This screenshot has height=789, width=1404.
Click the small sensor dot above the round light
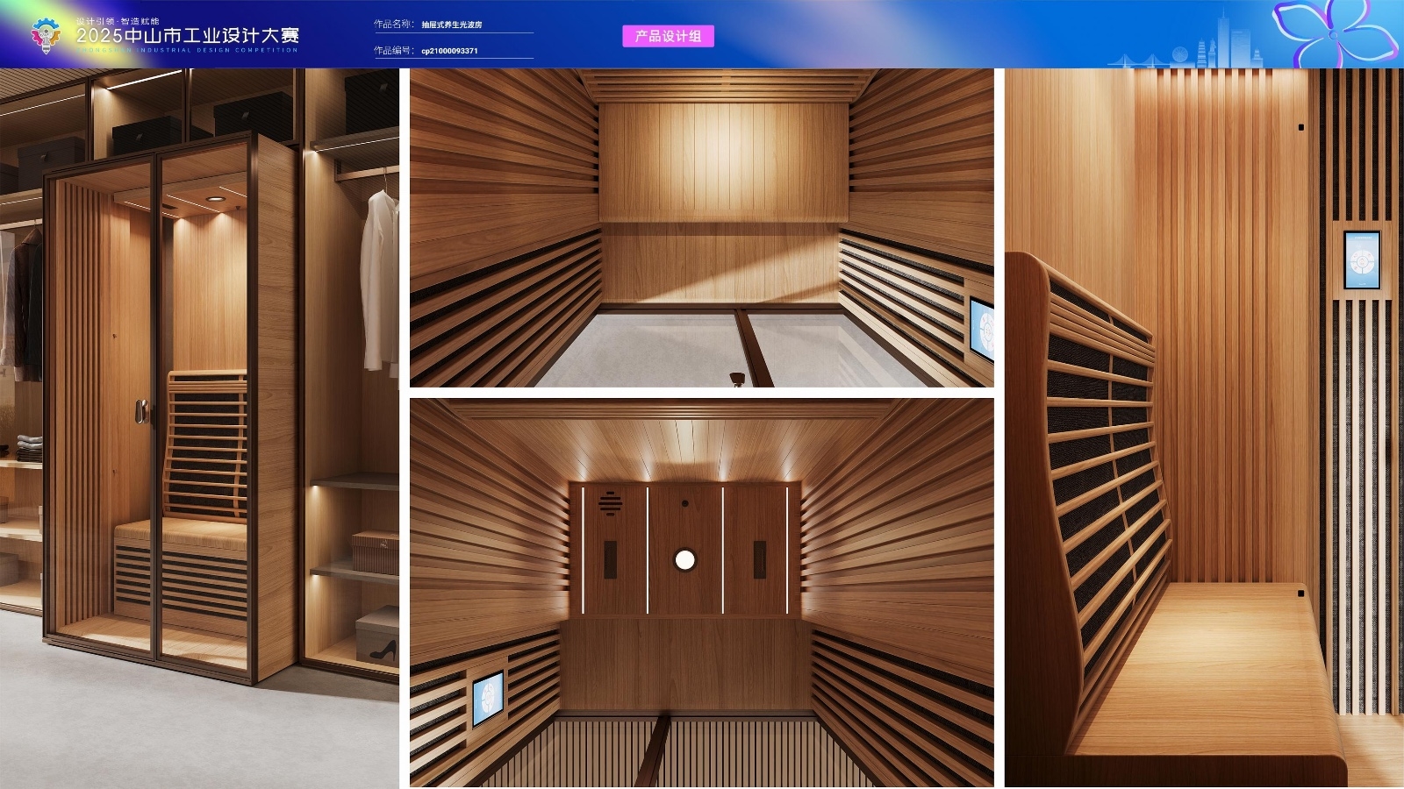[684, 504]
